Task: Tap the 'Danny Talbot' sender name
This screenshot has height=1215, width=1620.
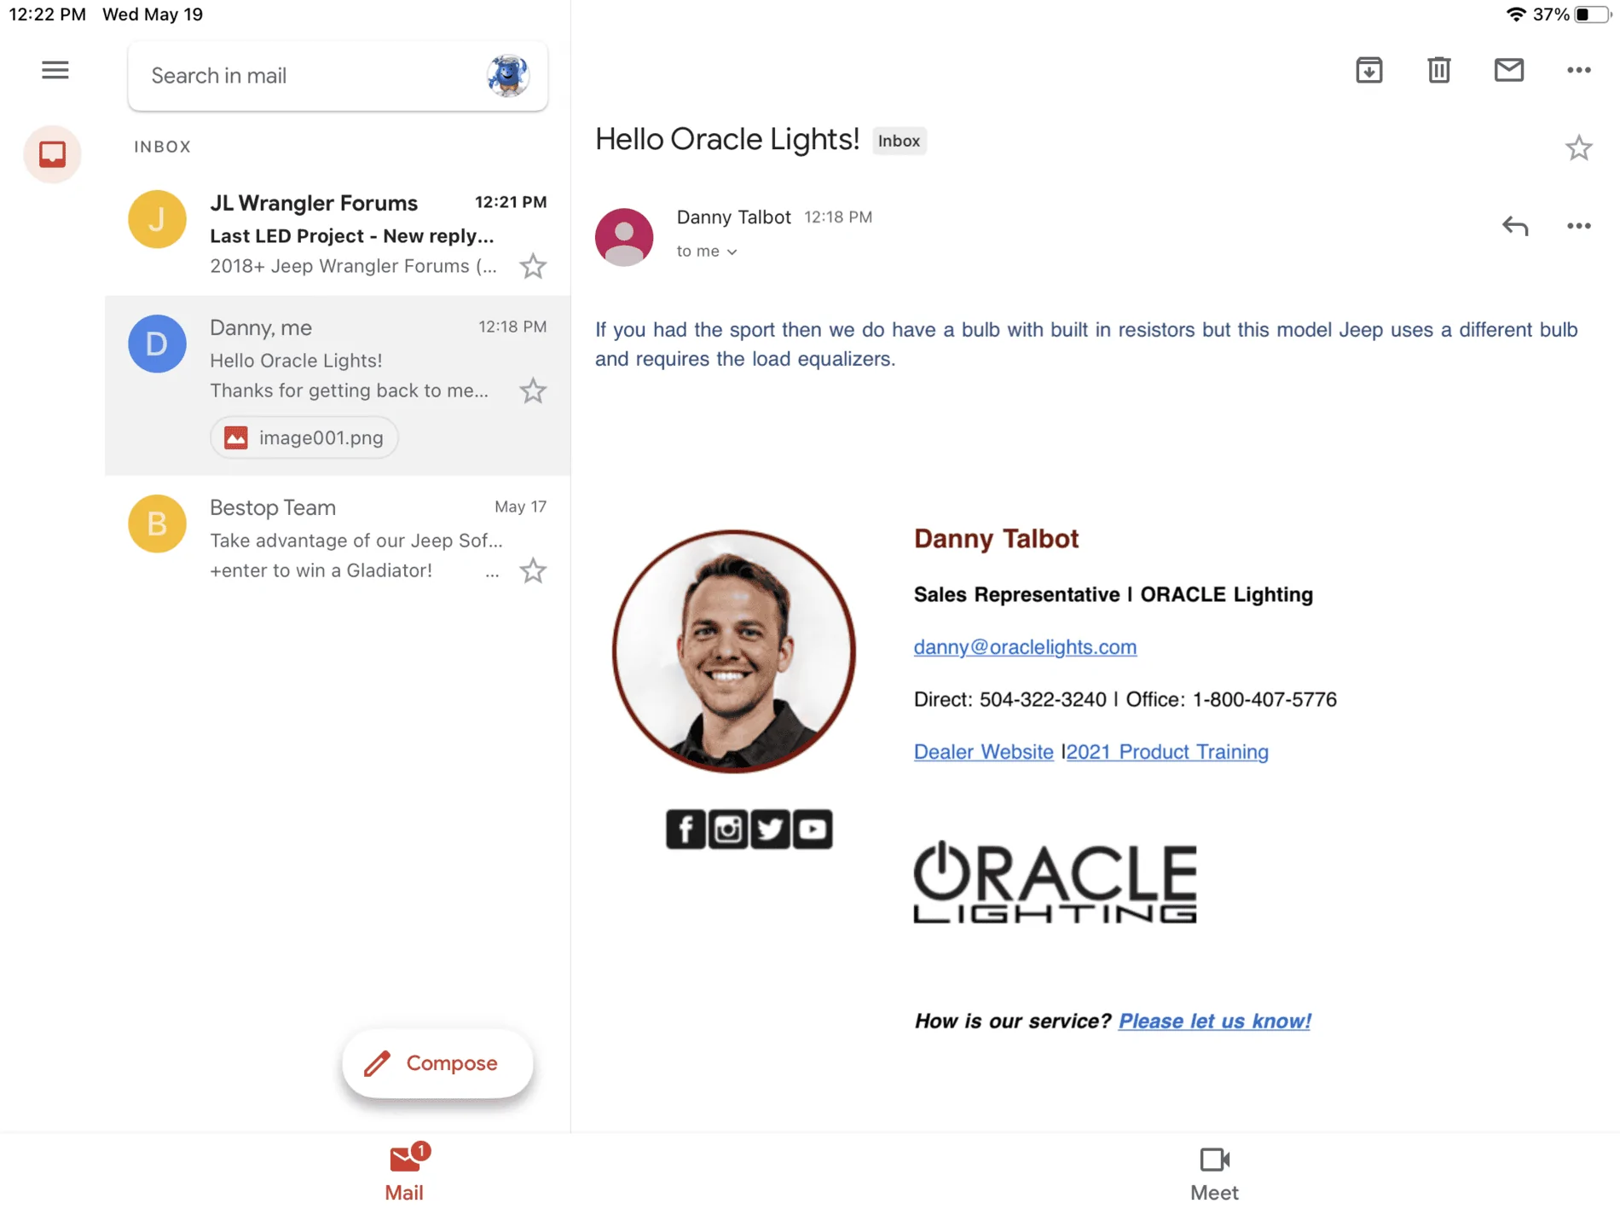Action: 734,217
